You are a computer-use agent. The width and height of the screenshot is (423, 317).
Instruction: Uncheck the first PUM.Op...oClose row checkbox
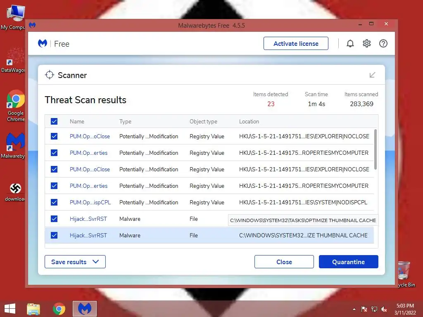click(54, 136)
